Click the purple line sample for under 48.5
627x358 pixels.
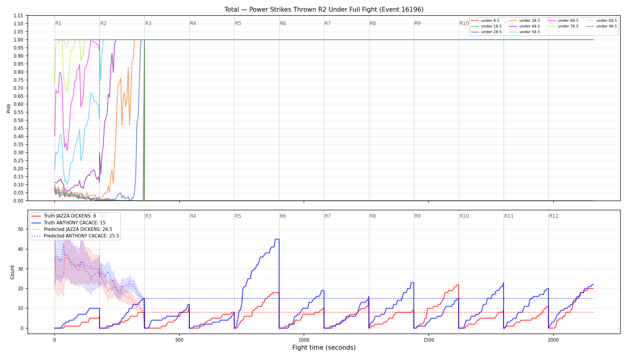click(513, 26)
